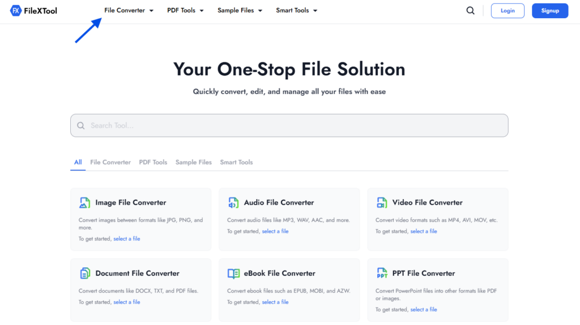Expand the PDF Tools dropdown menu
580x325 pixels.
click(x=185, y=10)
